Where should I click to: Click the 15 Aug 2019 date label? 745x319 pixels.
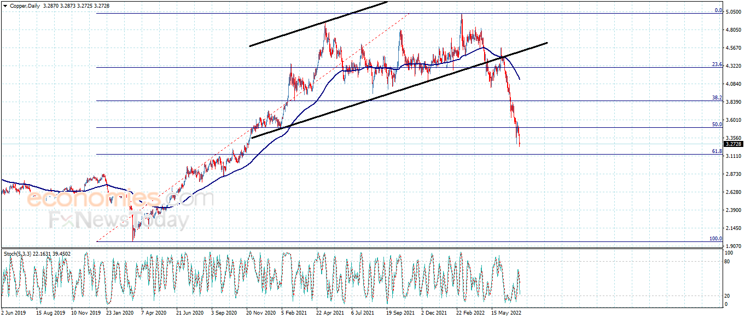pos(50,314)
